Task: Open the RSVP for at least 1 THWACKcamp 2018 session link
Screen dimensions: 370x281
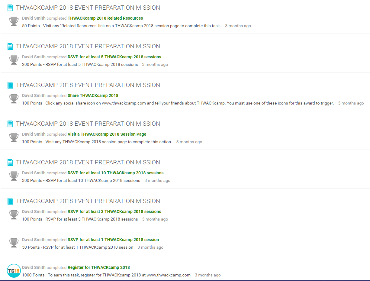Action: [113, 240]
